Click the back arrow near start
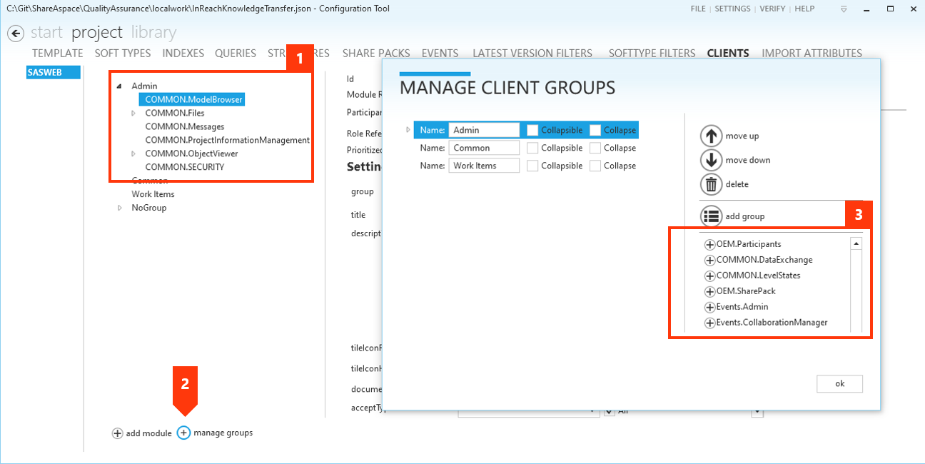Image resolution: width=925 pixels, height=464 pixels. [x=15, y=33]
